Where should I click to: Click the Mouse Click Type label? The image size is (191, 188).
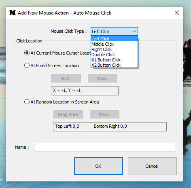[x=69, y=31]
